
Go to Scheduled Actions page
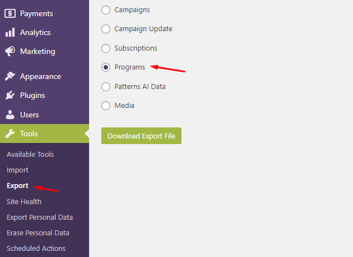click(x=36, y=249)
